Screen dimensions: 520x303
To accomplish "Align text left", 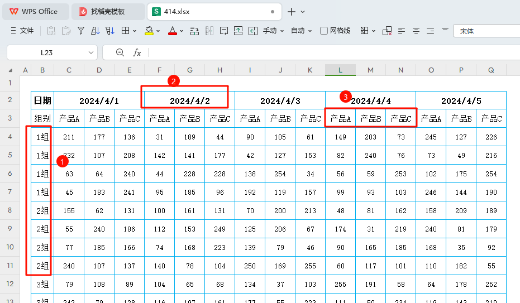I will [401, 31].
